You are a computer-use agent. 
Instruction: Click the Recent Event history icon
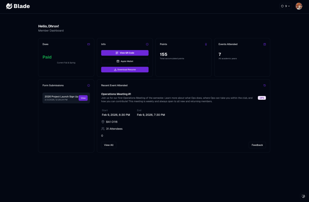click(x=264, y=85)
